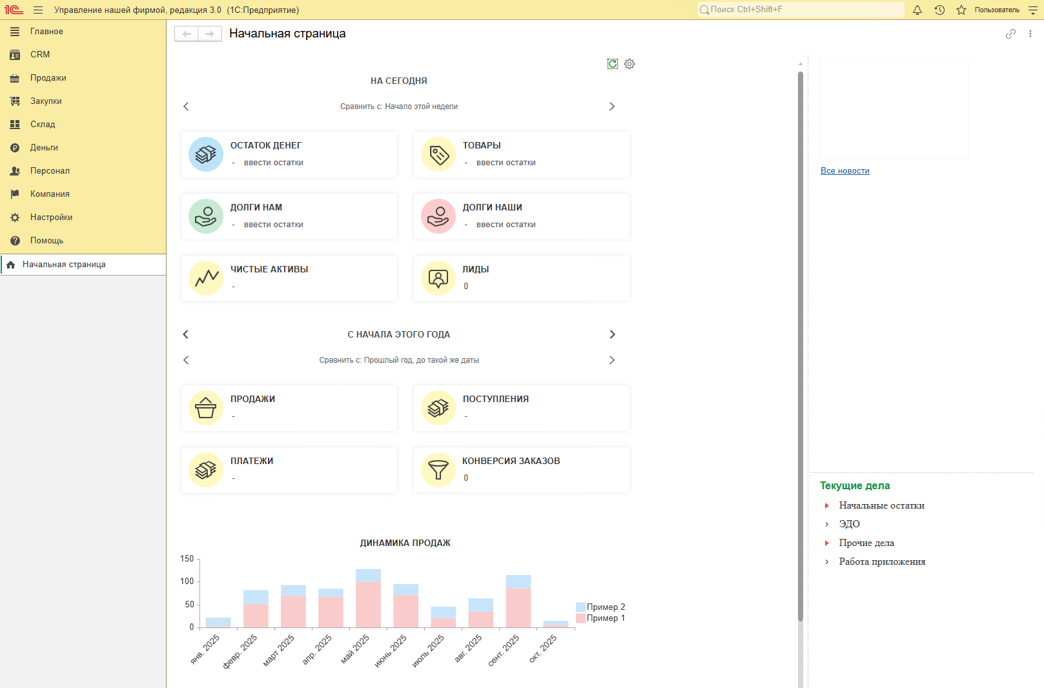Refresh the dashboard indicators
Viewport: 1044px width, 688px height.
(613, 64)
